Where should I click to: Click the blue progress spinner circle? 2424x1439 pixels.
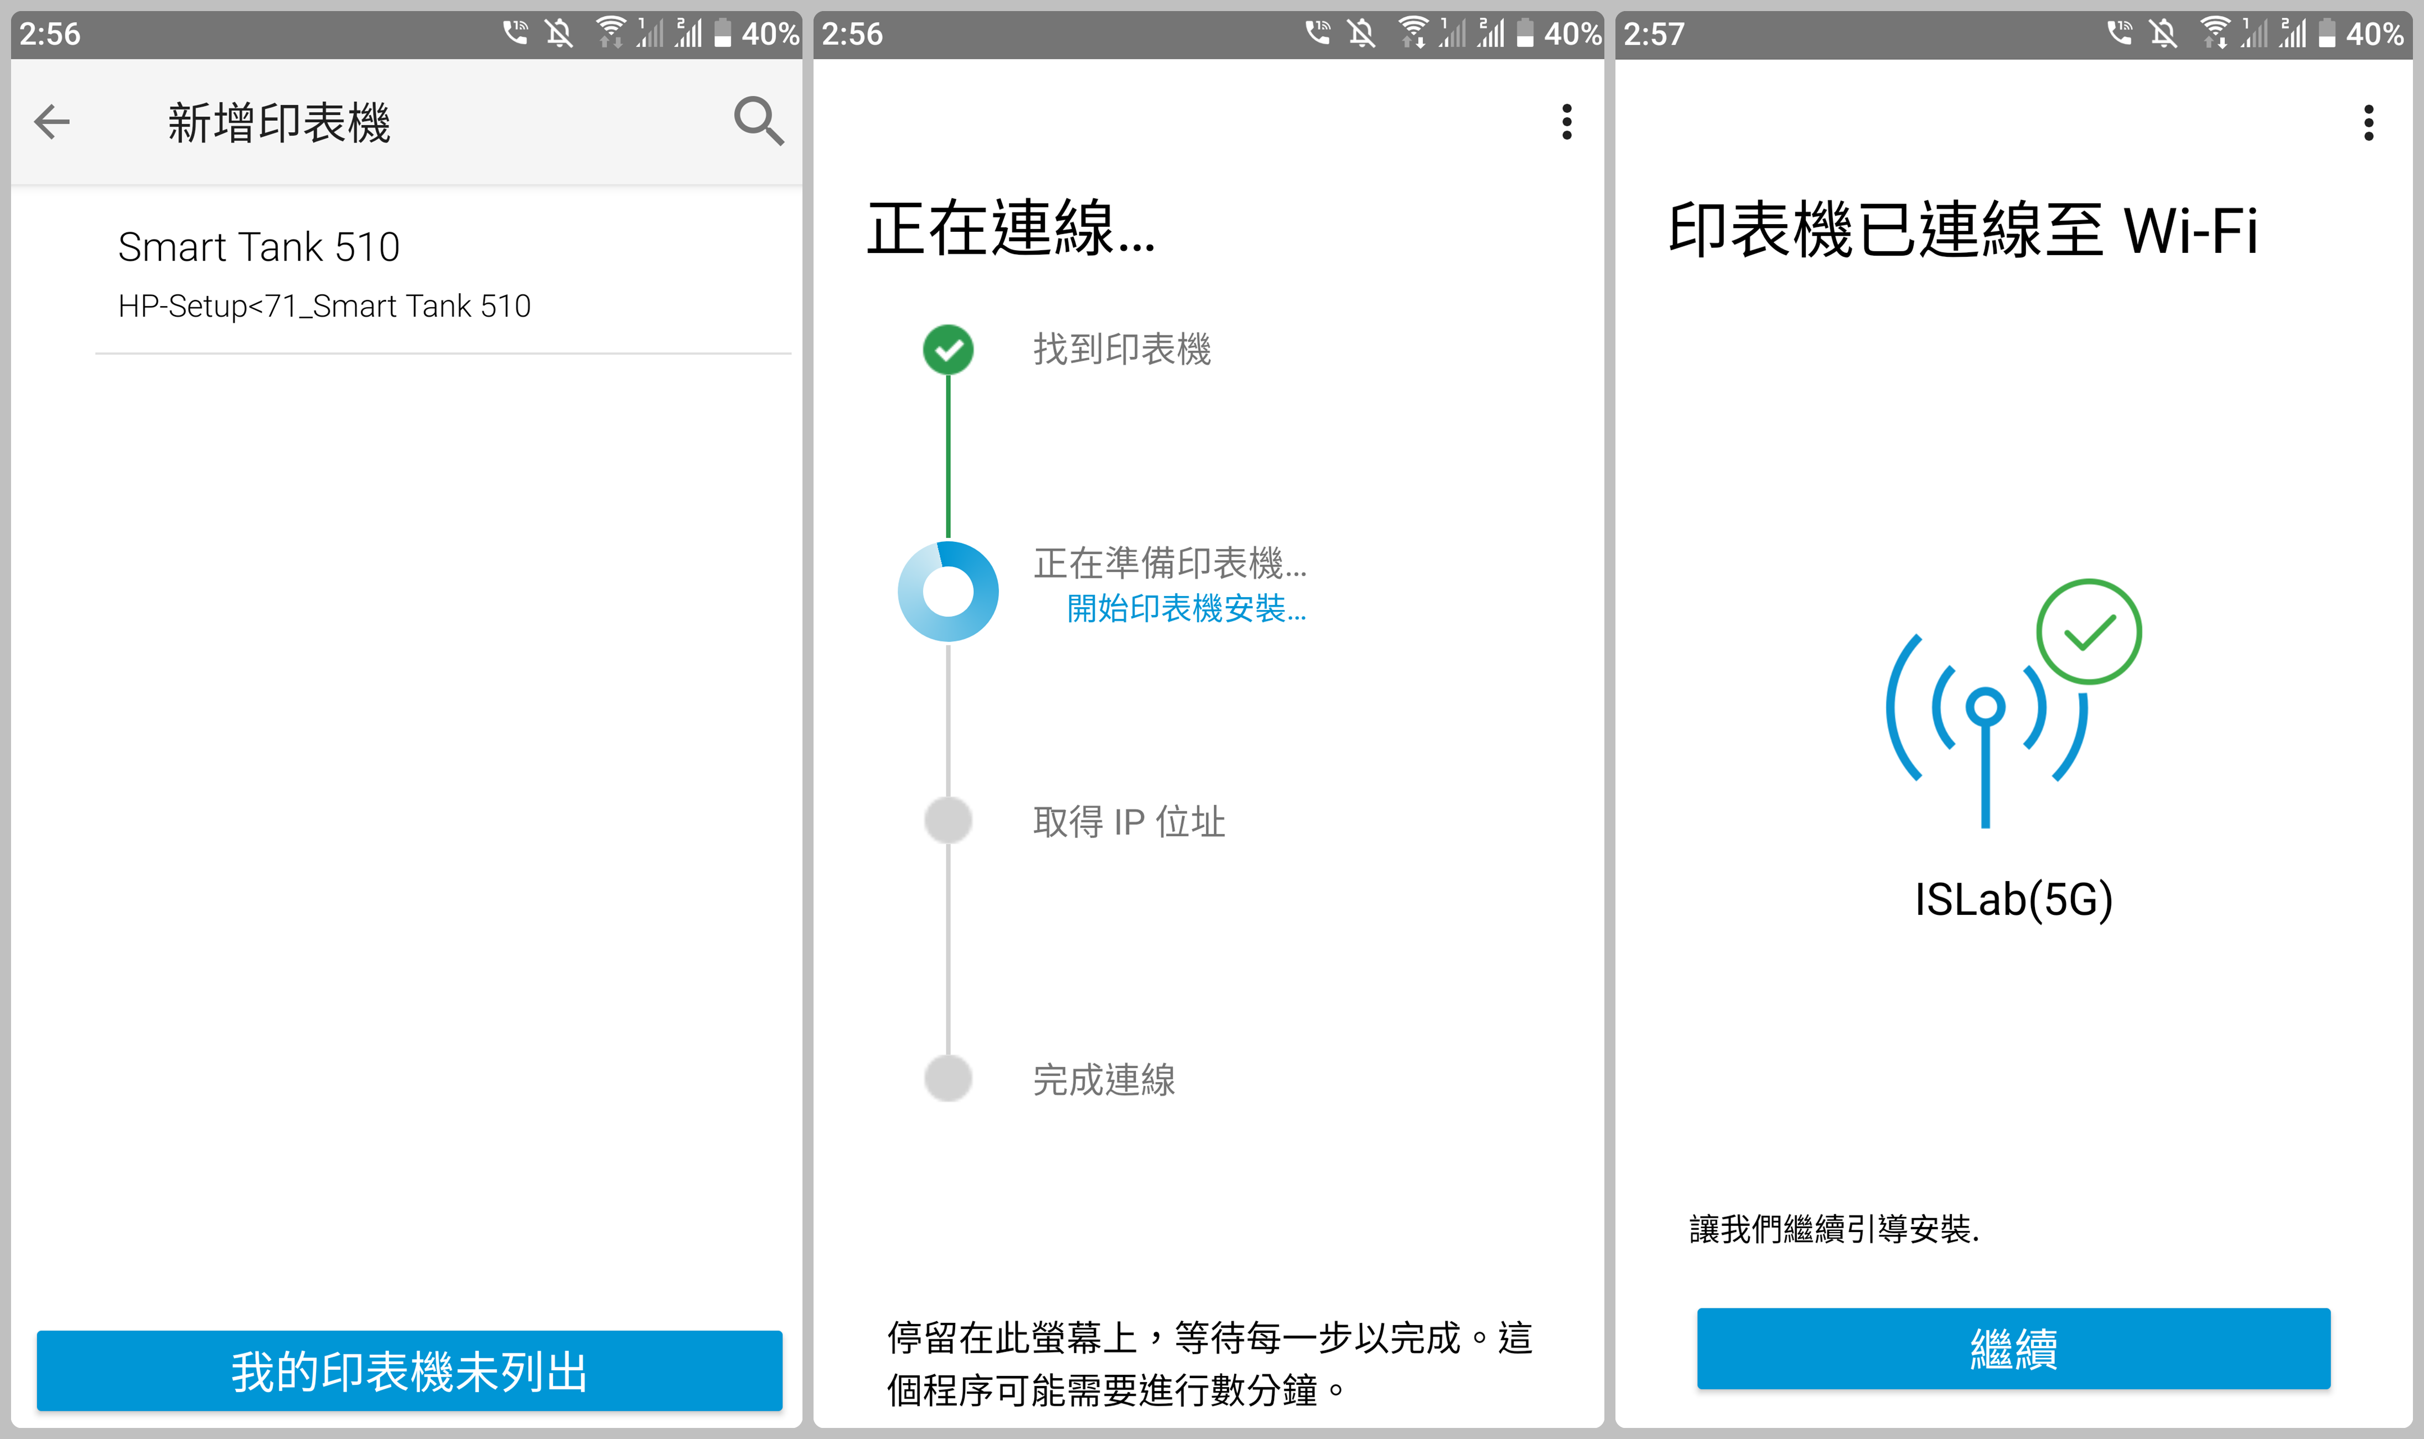coord(948,591)
